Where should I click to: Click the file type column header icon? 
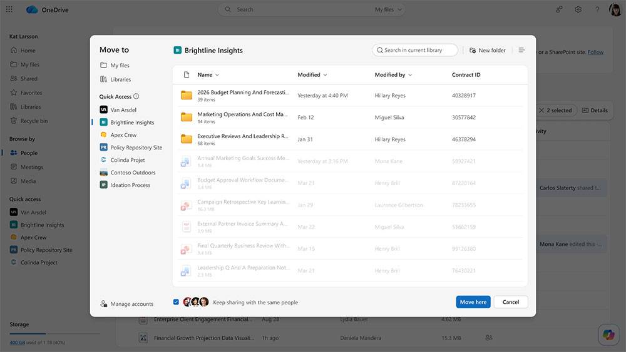(186, 75)
